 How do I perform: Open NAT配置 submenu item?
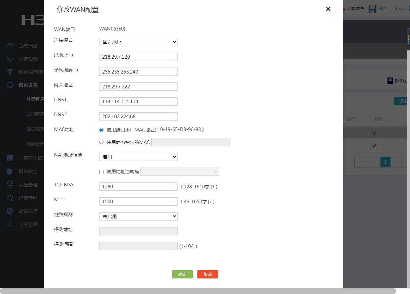click(35, 144)
